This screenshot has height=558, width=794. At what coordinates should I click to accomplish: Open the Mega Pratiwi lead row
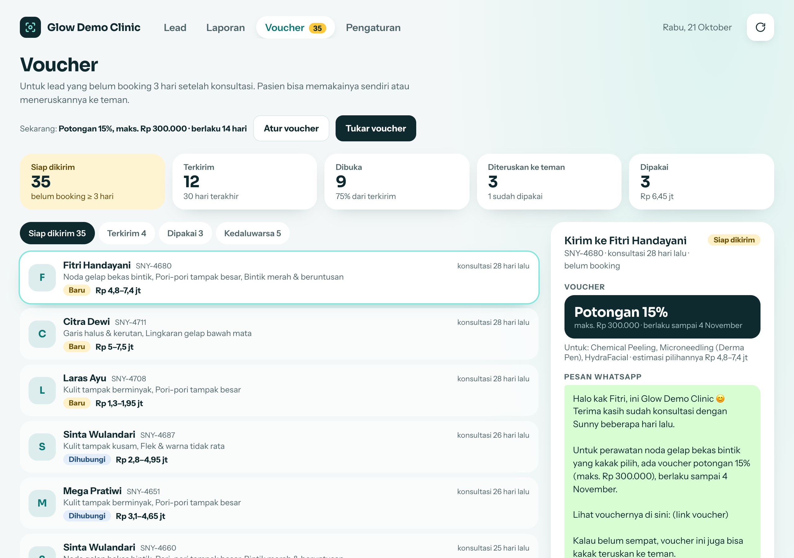tap(279, 503)
